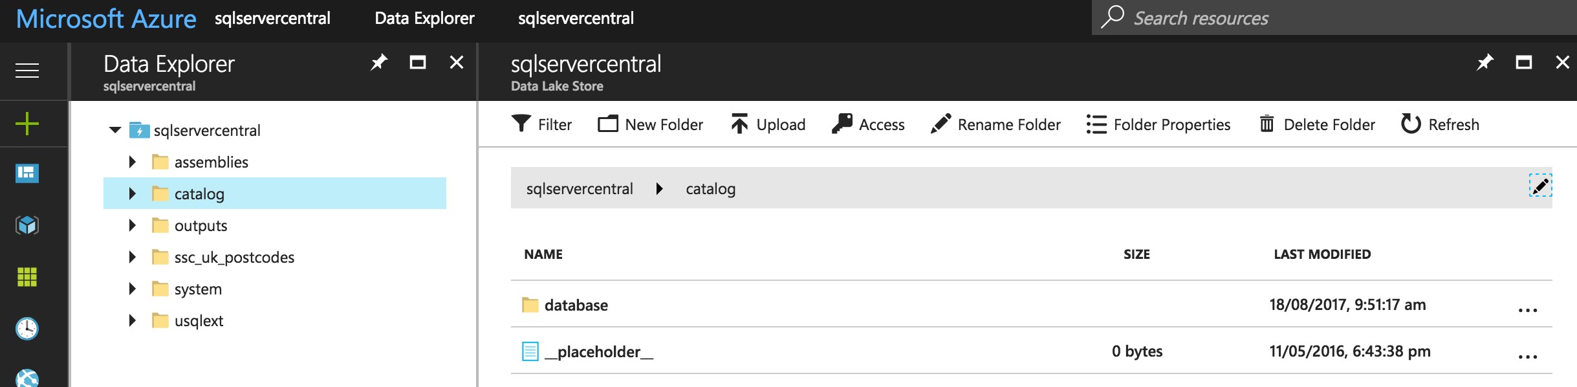Click the pencil edit path icon
Viewport: 1577px width, 387px height.
tap(1540, 186)
